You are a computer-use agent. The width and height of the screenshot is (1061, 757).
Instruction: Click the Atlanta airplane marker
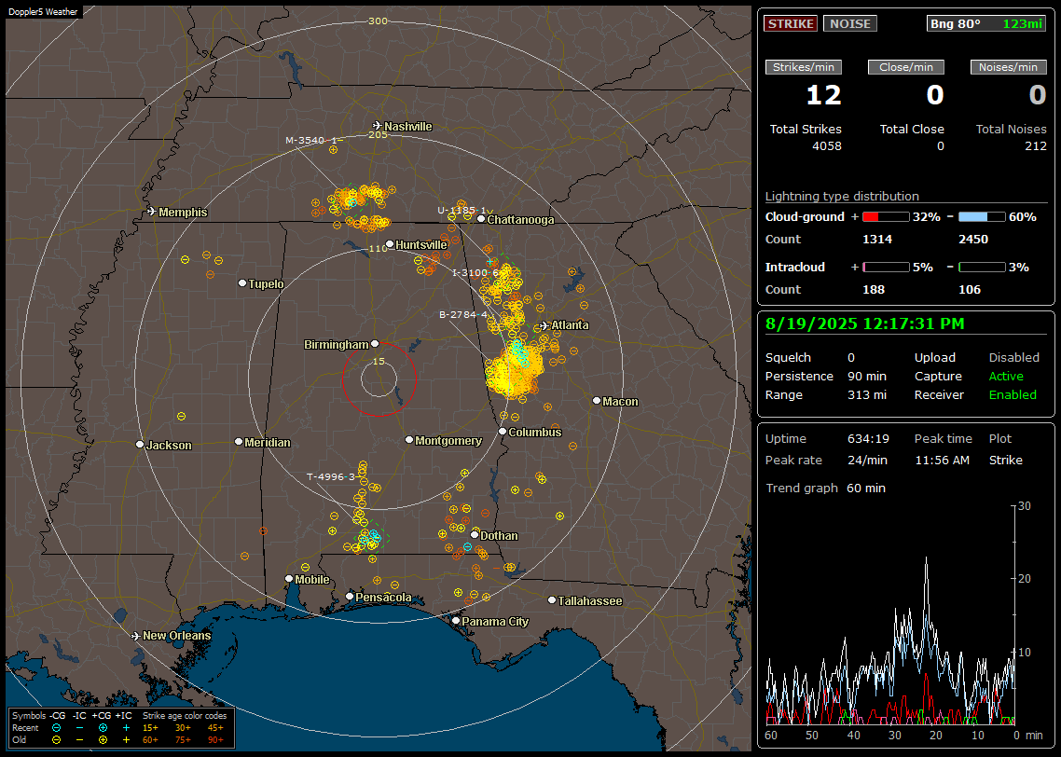pos(544,325)
